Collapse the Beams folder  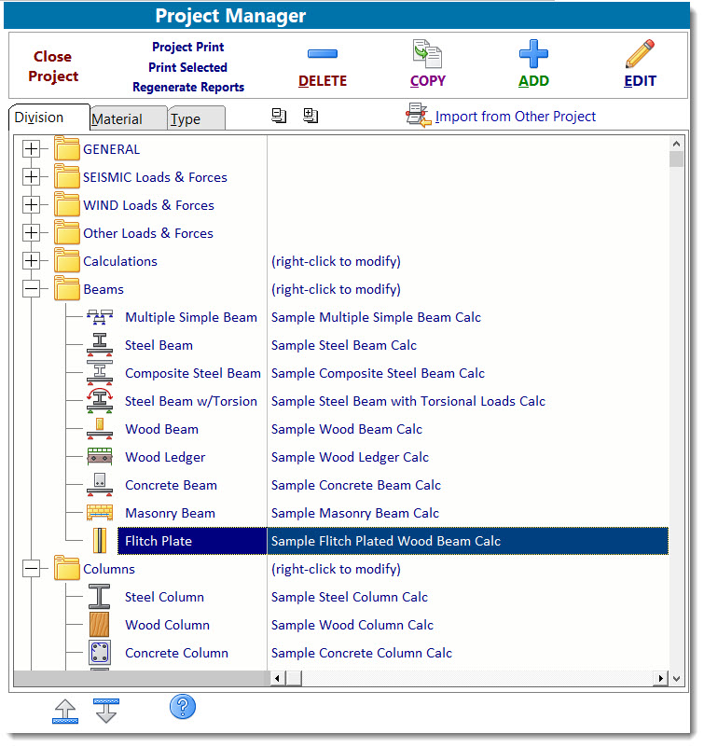click(32, 289)
